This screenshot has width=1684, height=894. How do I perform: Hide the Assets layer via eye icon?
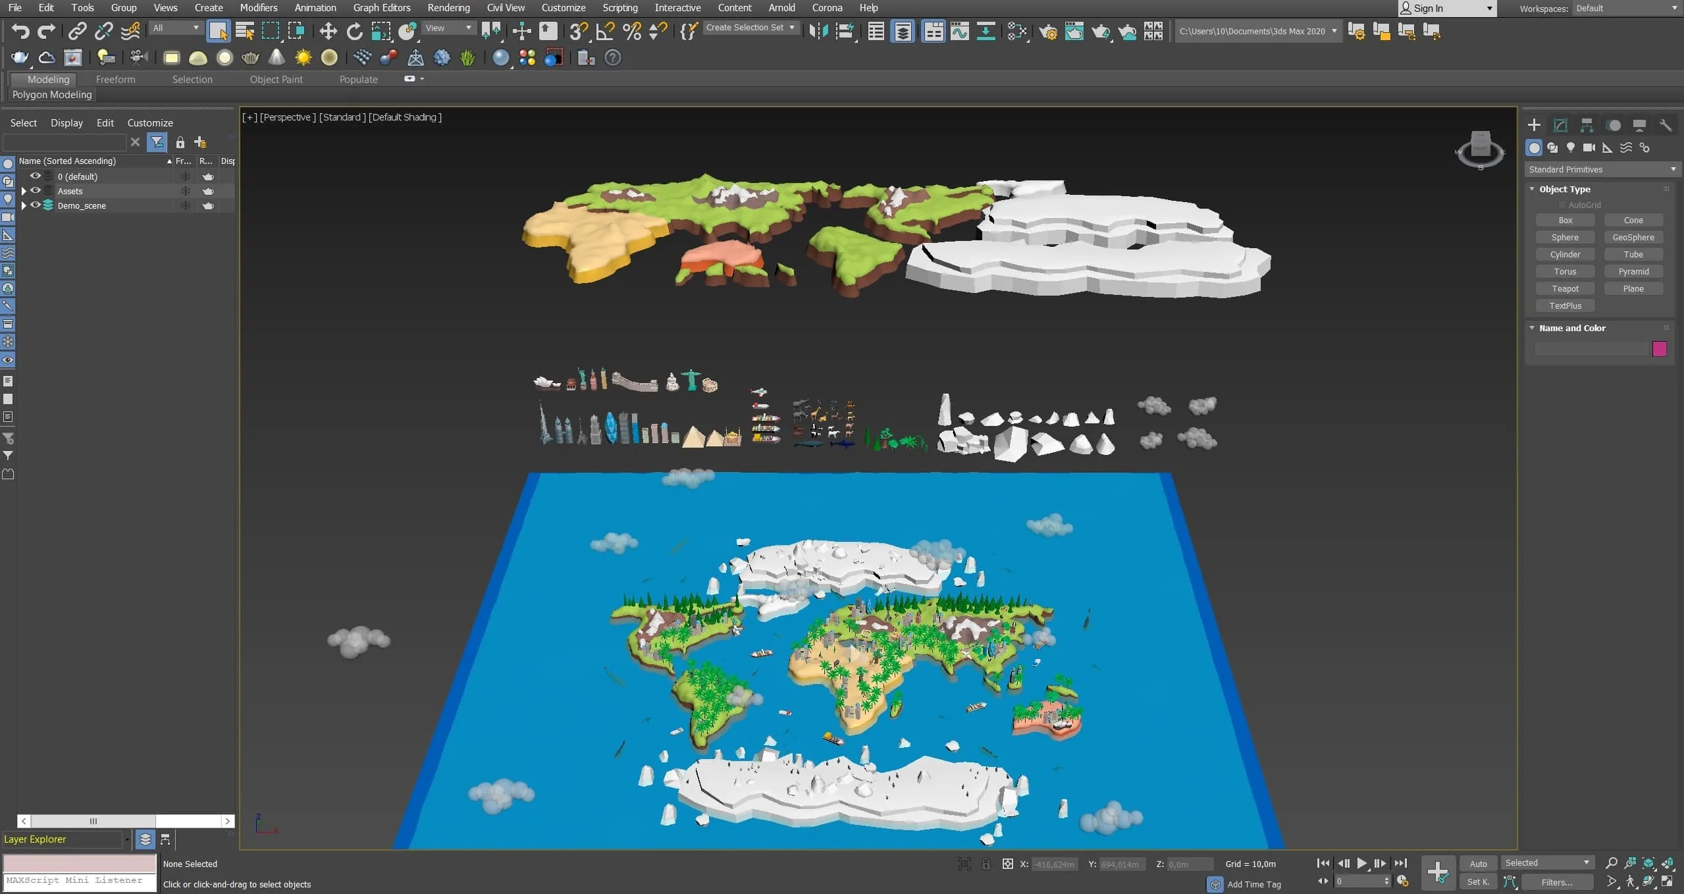(36, 191)
